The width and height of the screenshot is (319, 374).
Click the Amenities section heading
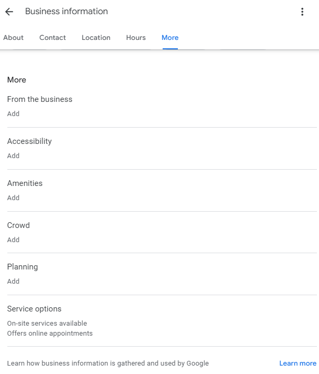point(25,183)
